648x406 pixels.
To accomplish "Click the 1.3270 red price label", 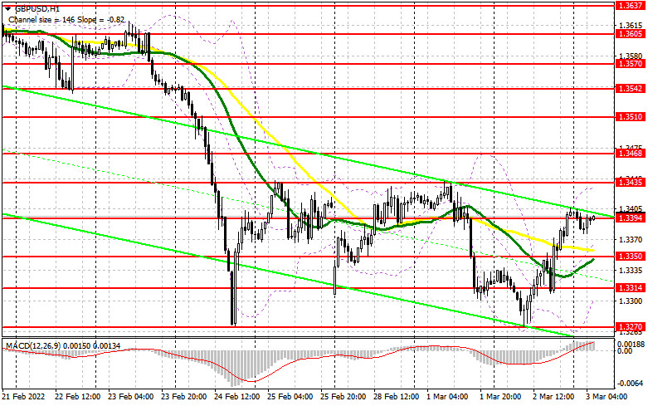I will 630,326.
